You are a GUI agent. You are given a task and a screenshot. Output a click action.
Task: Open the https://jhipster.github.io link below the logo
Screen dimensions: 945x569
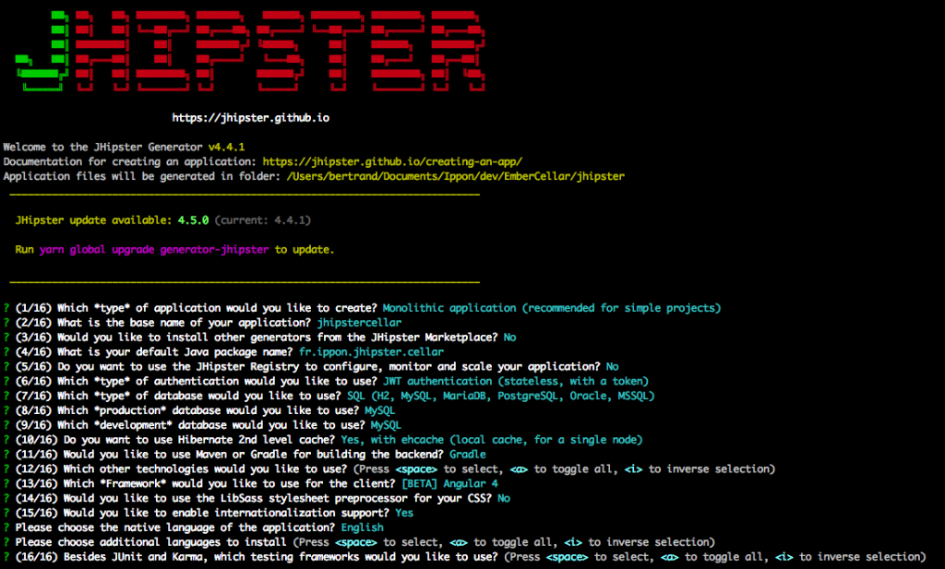pyautogui.click(x=250, y=118)
